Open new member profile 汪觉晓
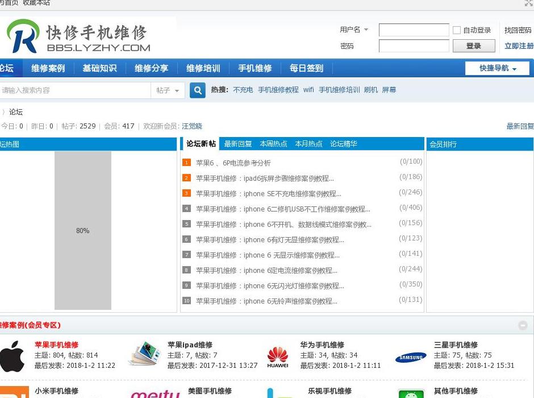This screenshot has height=398, width=534. click(192, 126)
